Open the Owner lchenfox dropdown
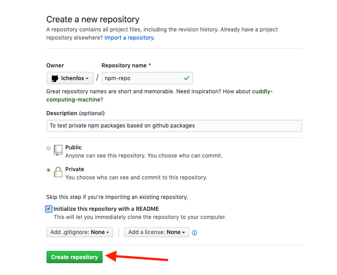 (70, 78)
